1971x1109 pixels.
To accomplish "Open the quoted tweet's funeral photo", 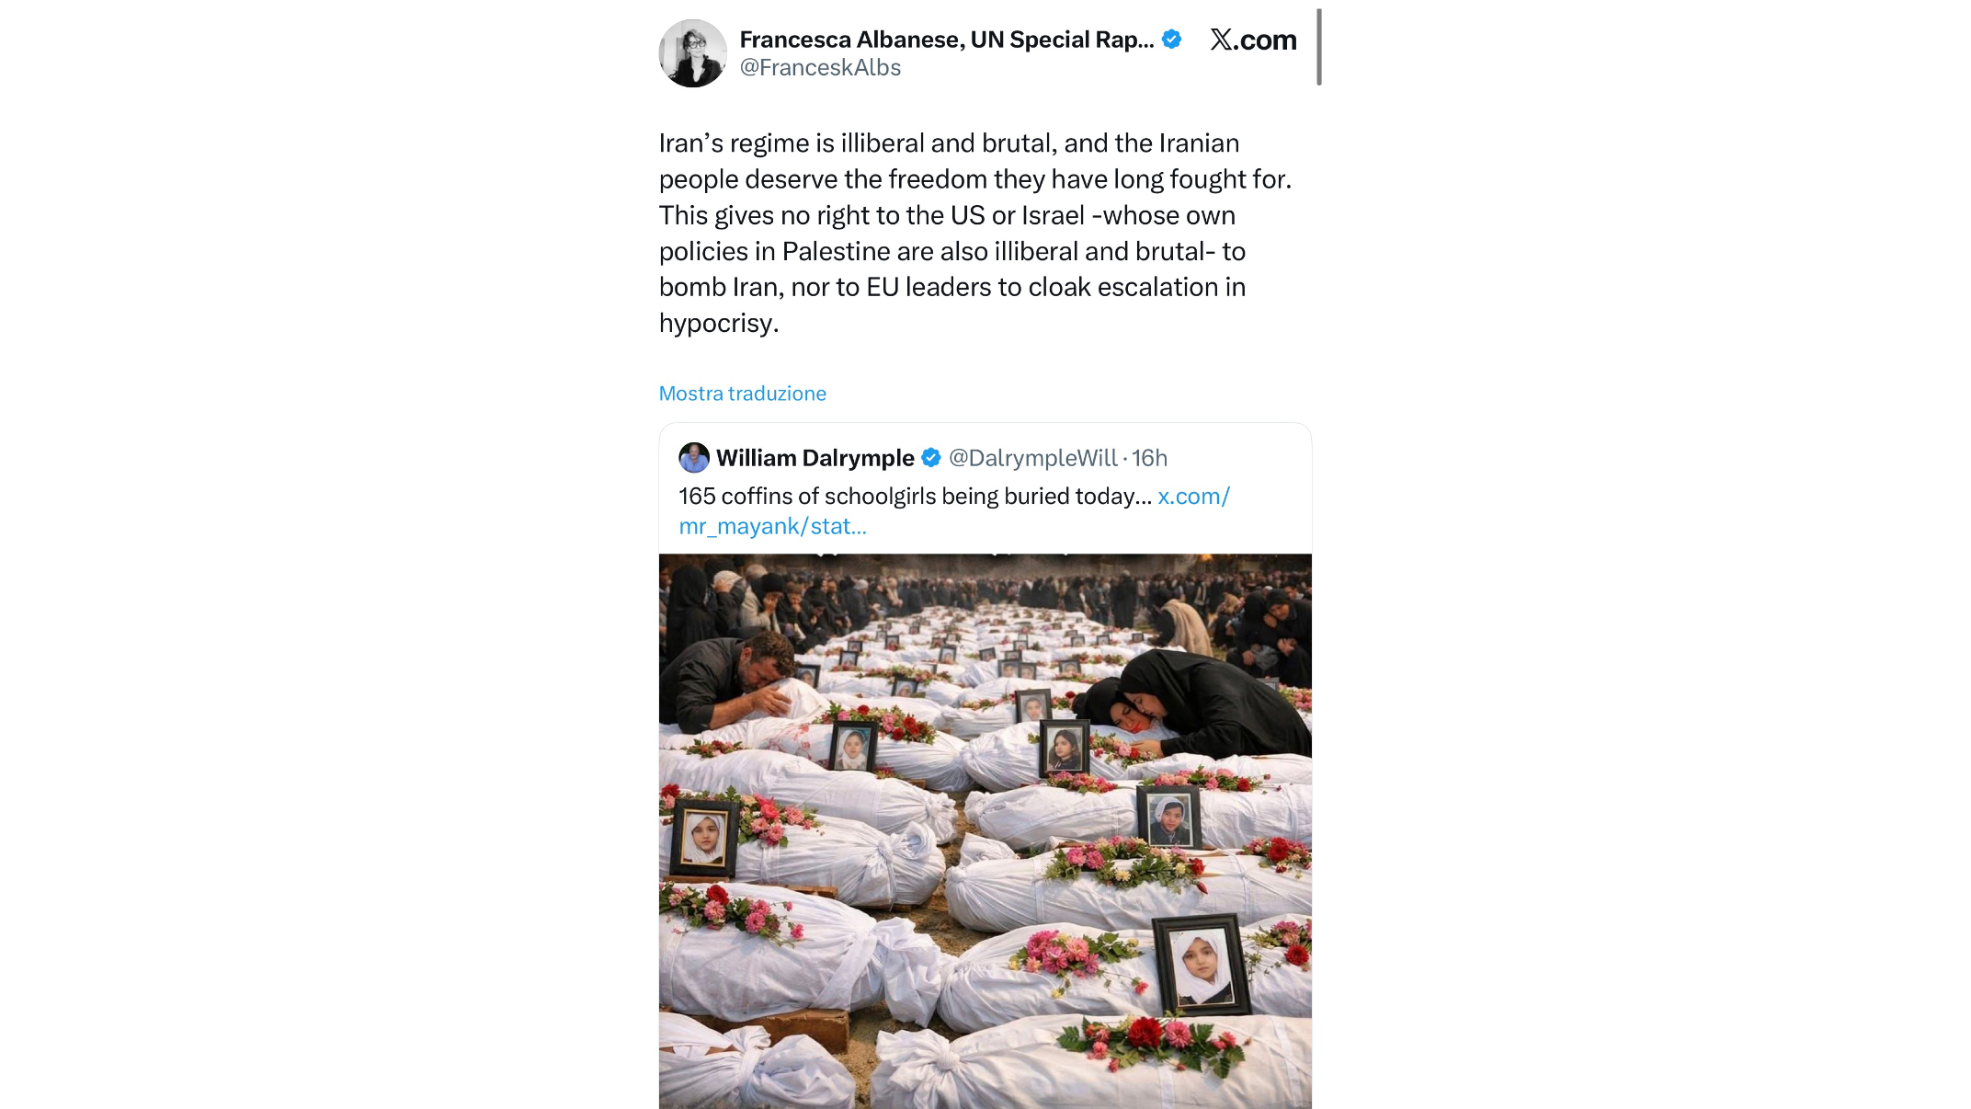I will pyautogui.click(x=985, y=831).
